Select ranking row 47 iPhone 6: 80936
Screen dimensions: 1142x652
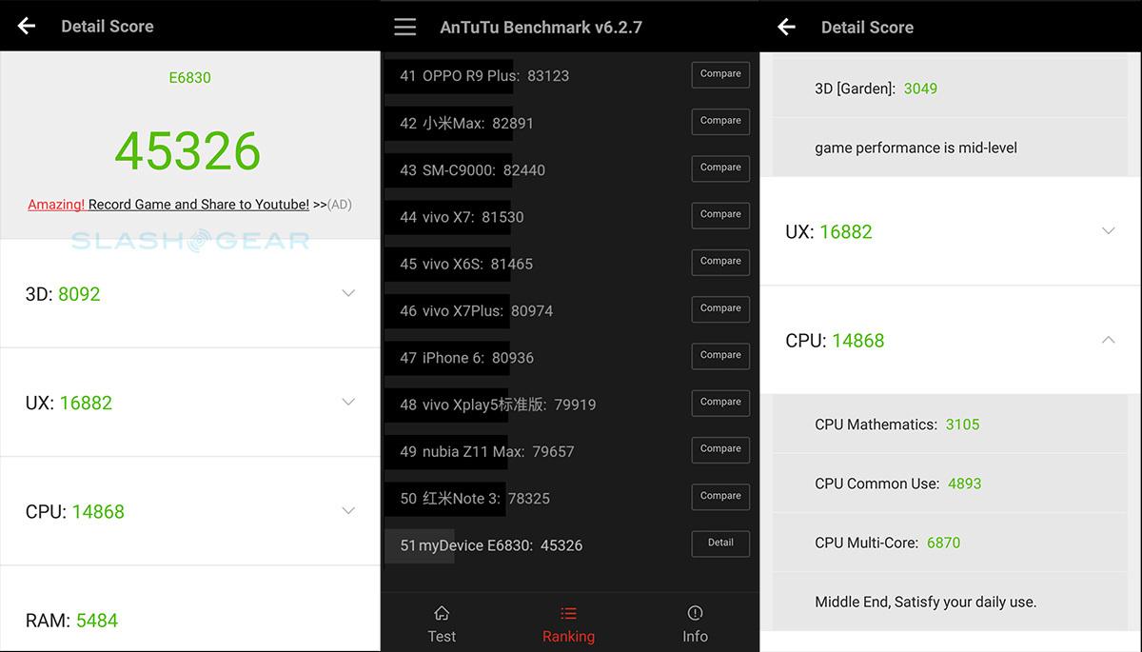571,358
